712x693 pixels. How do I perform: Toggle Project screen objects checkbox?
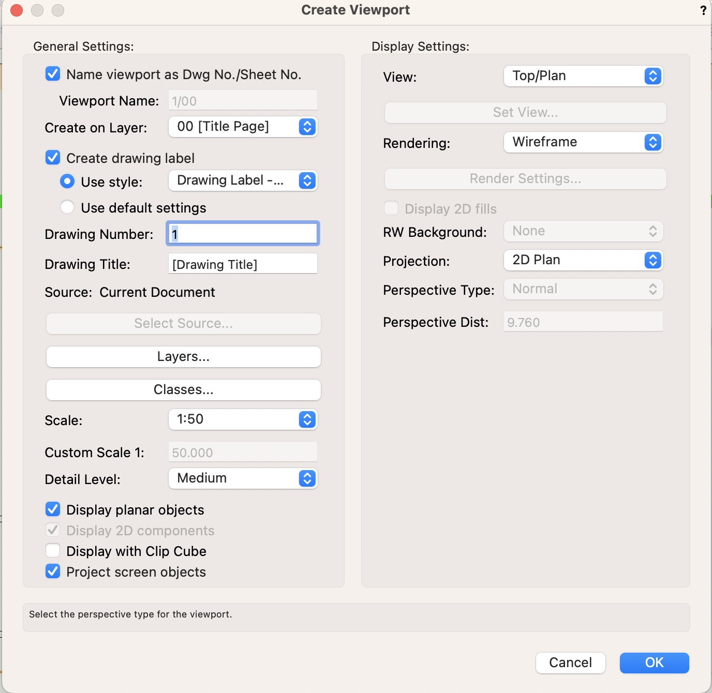(53, 571)
